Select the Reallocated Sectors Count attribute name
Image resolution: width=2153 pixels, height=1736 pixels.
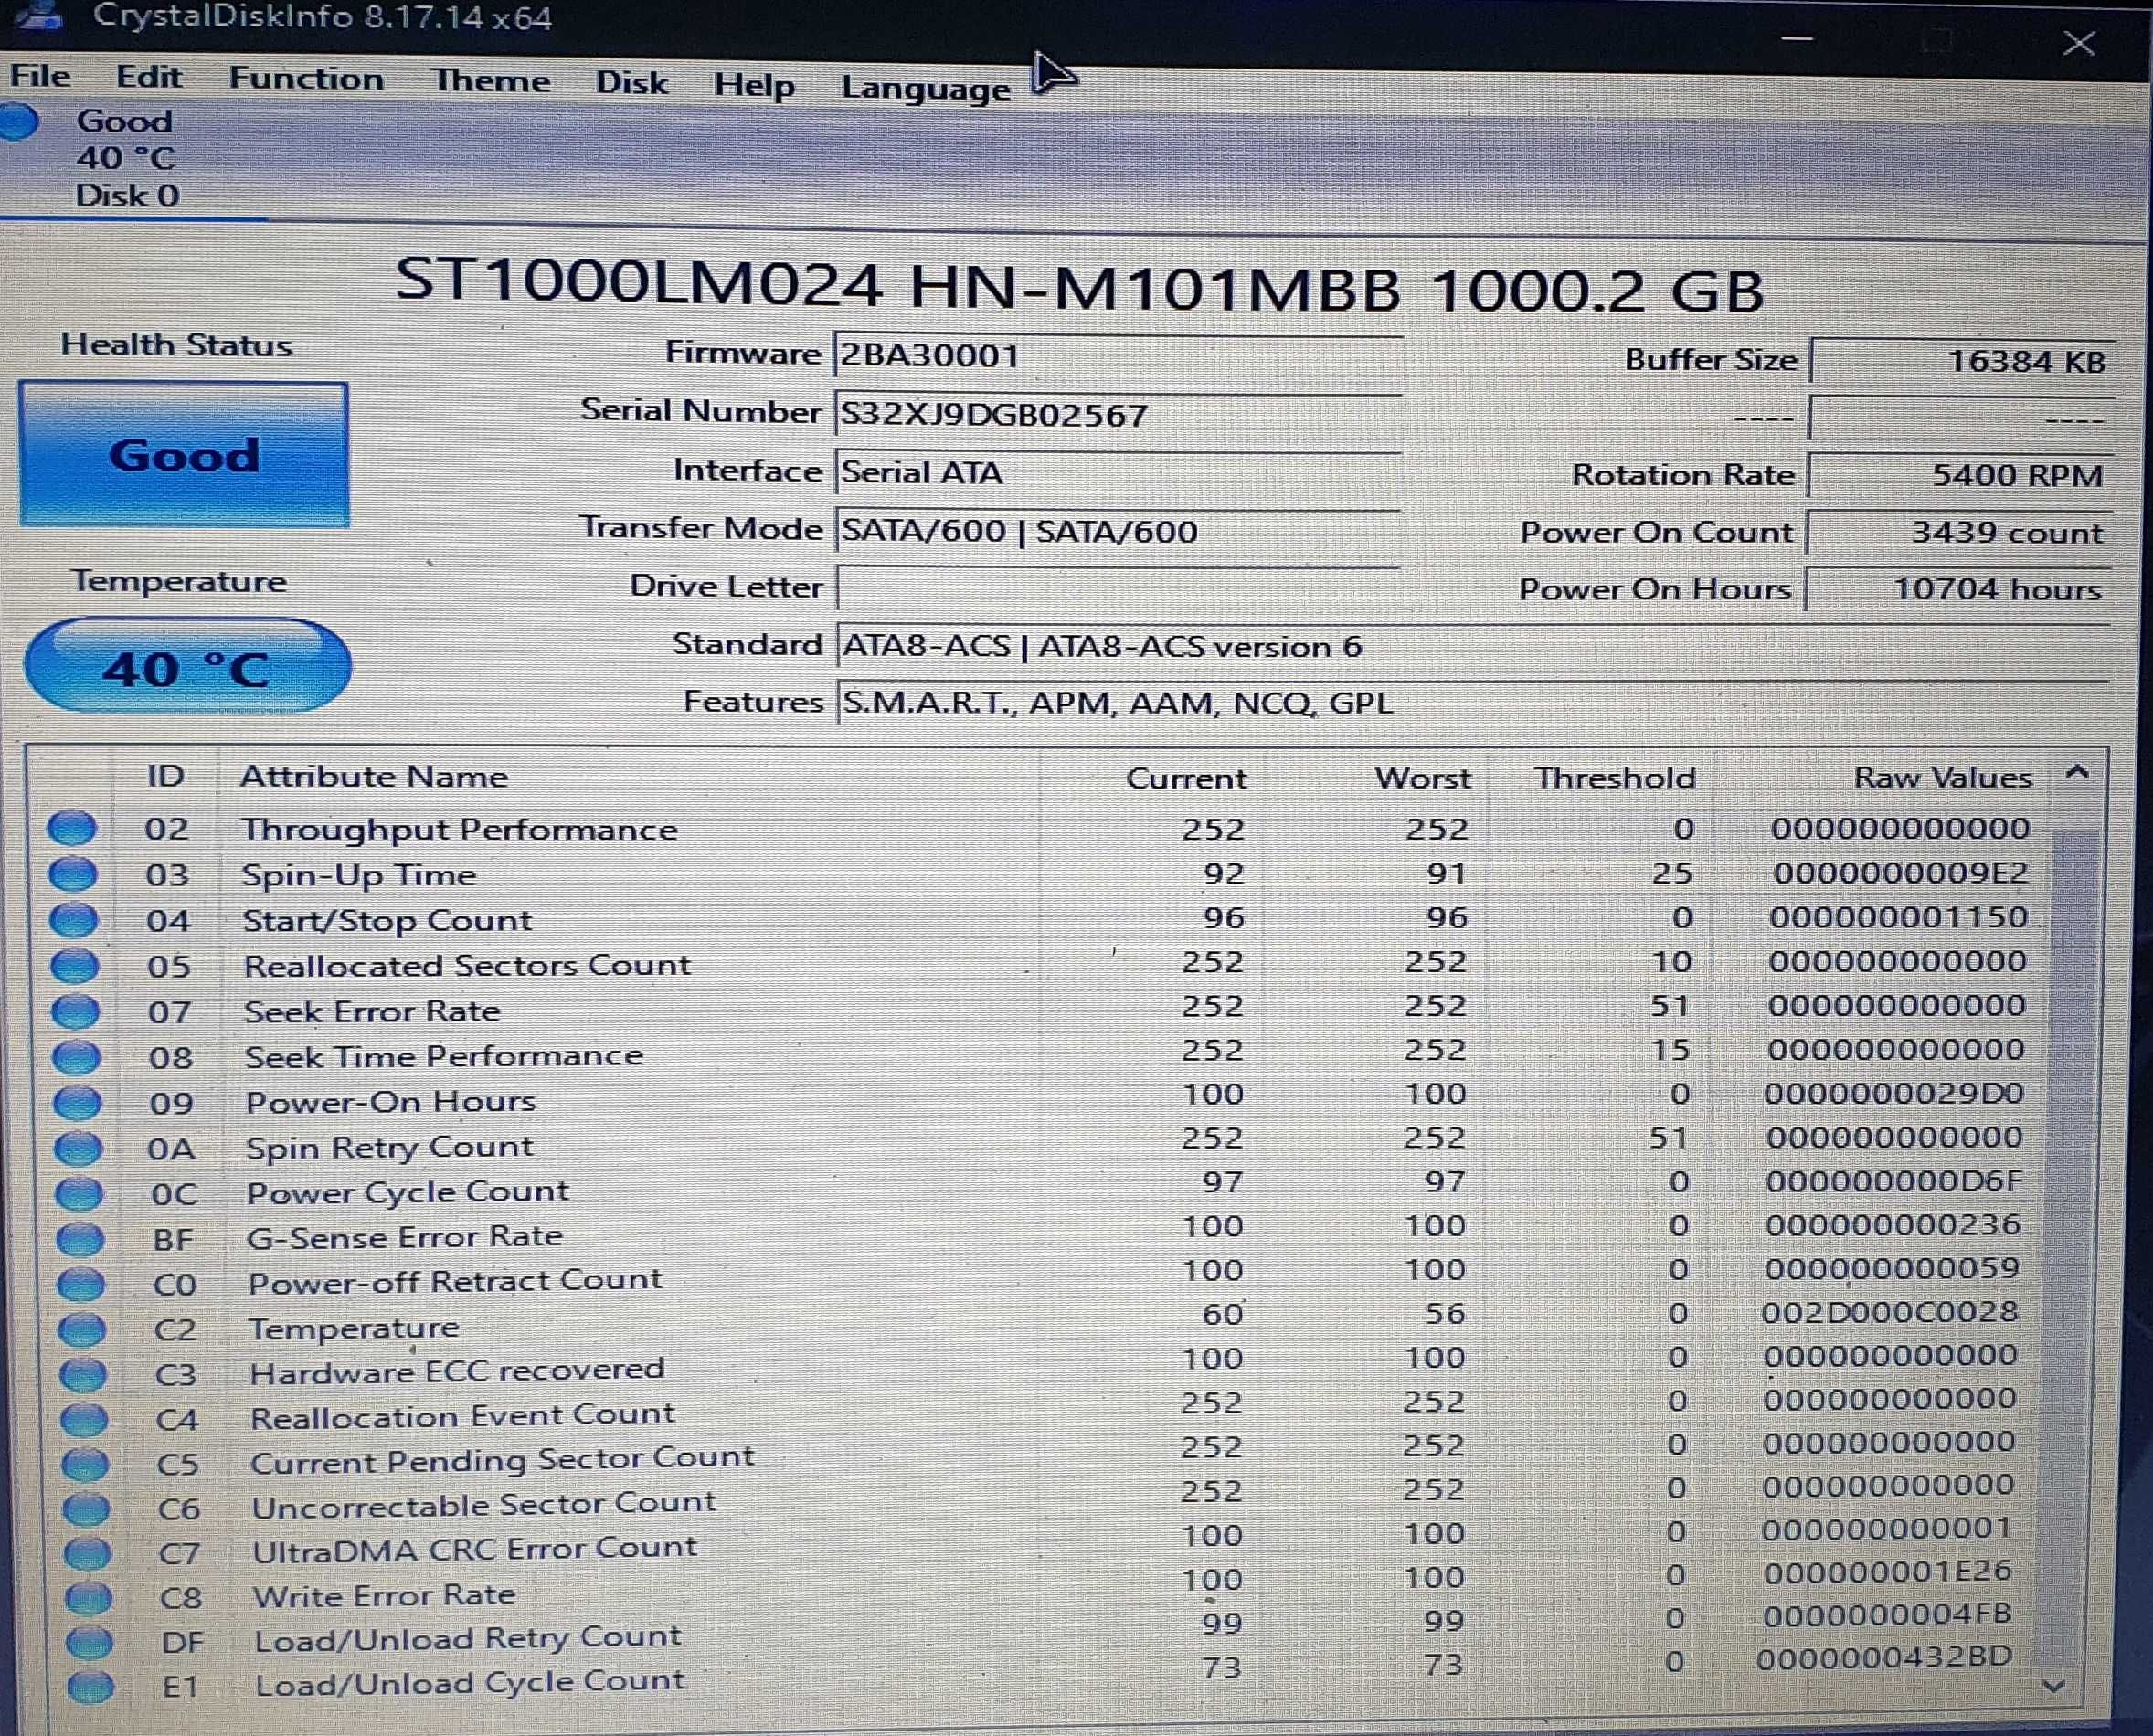pos(467,965)
